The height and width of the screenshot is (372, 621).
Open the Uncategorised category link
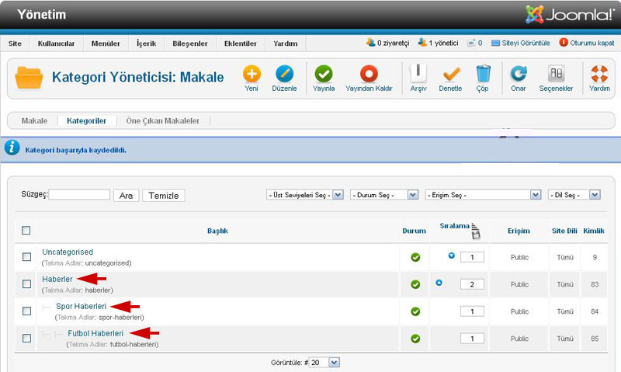(x=68, y=252)
